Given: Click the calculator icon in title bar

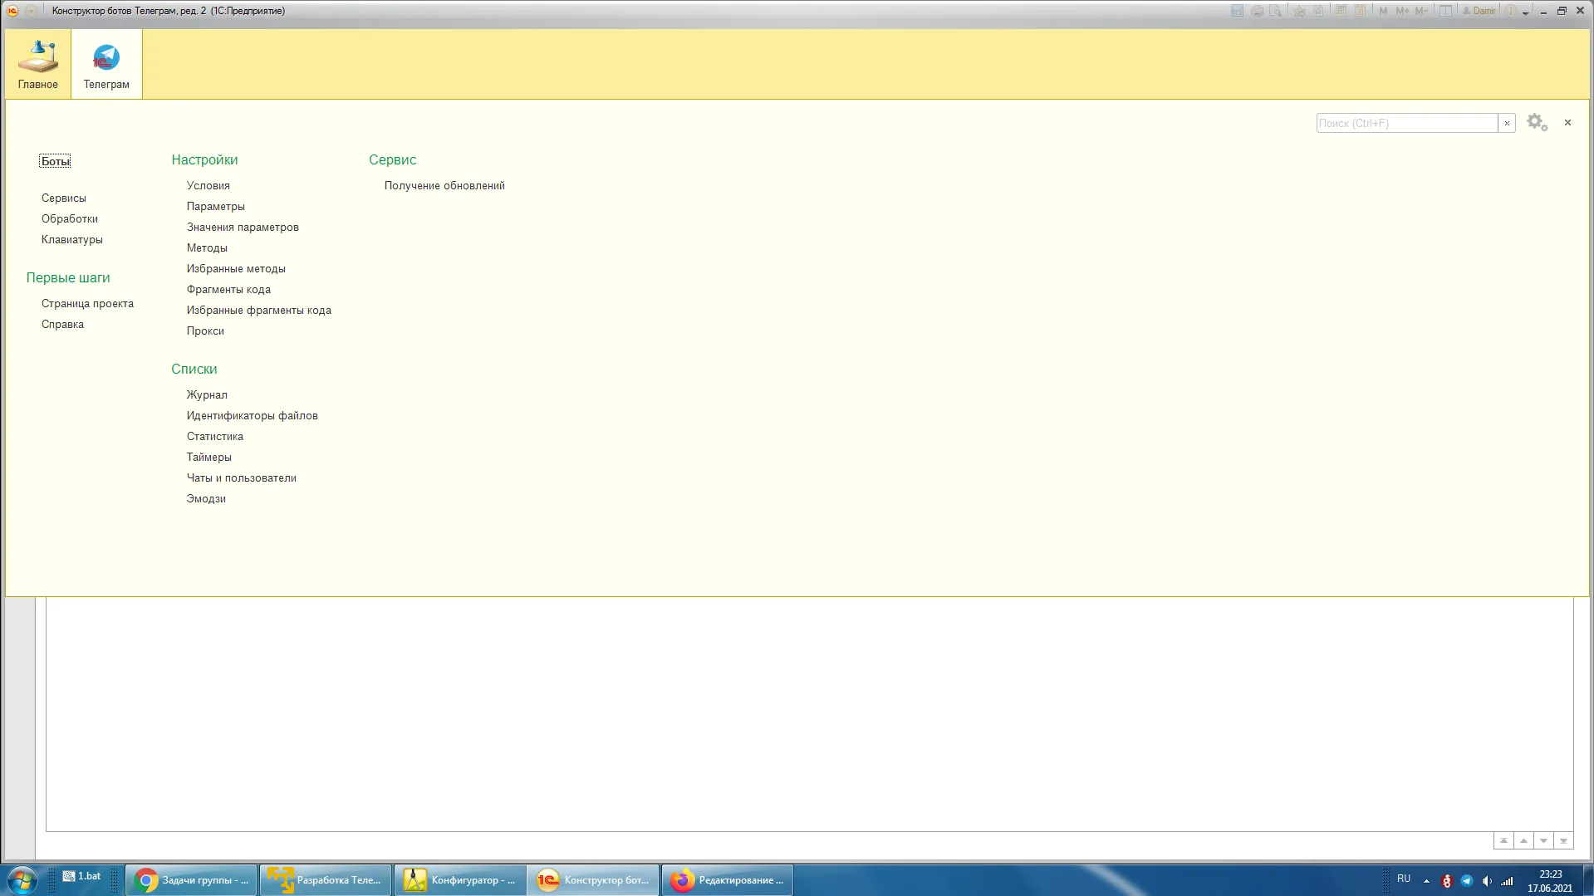Looking at the screenshot, I should 1341,11.
